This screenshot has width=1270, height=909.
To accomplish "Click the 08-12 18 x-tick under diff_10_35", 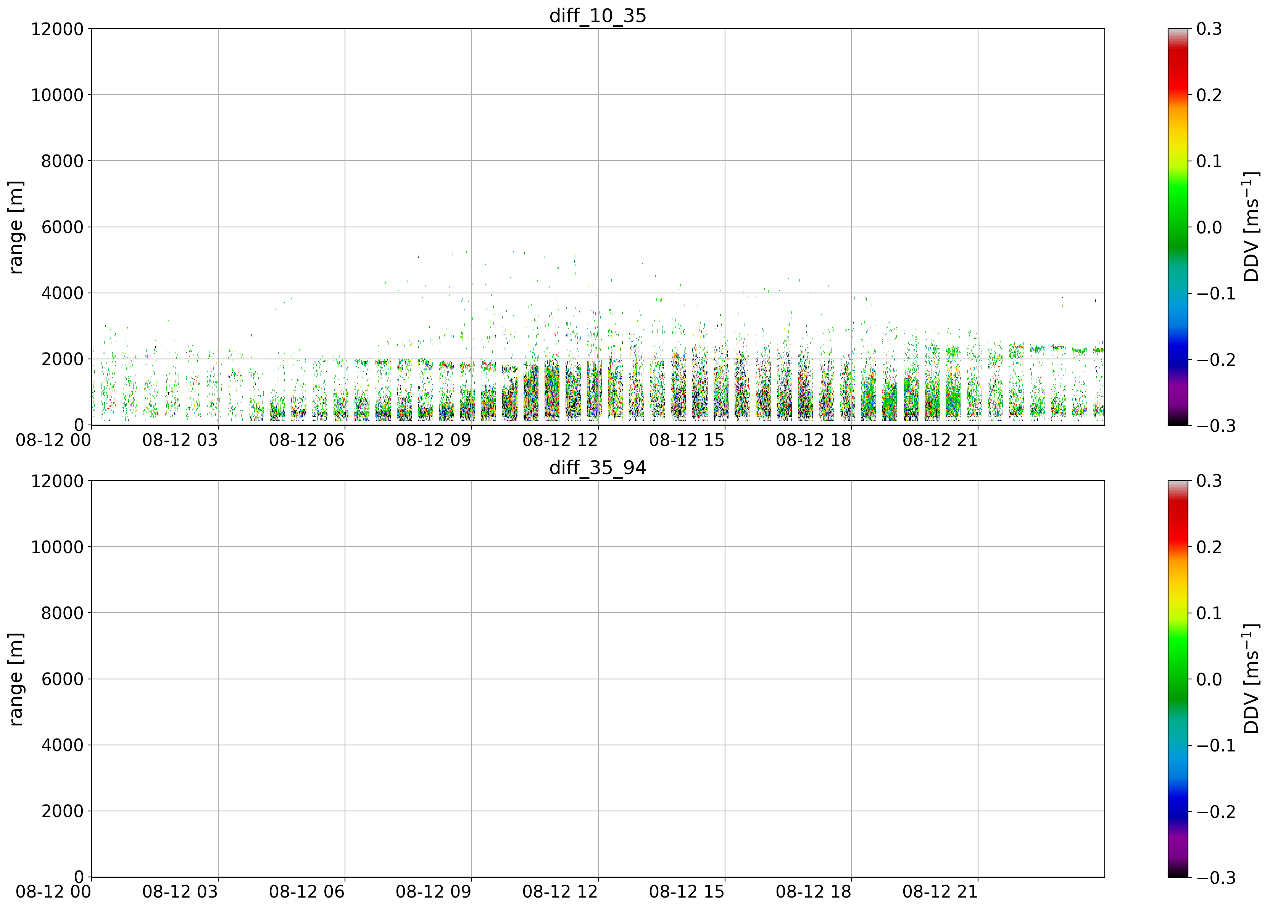I will click(813, 440).
